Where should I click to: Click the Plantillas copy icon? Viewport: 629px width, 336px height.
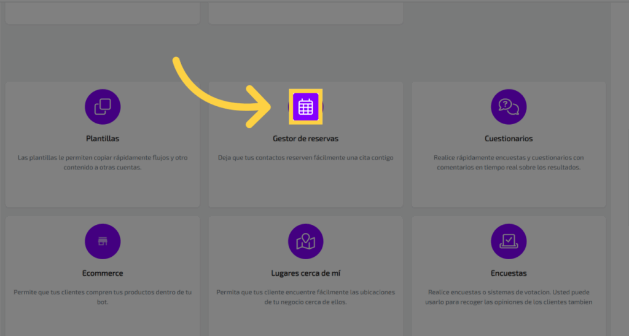(x=103, y=107)
